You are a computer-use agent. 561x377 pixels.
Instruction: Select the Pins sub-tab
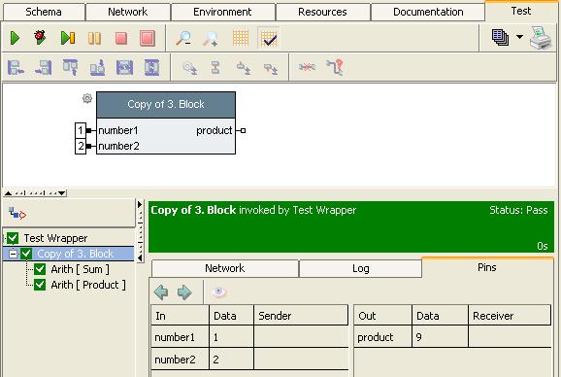487,267
